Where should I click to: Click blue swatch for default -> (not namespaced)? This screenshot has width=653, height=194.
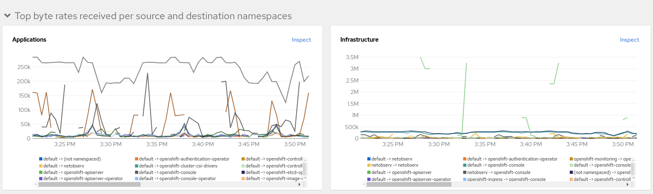[41, 159]
